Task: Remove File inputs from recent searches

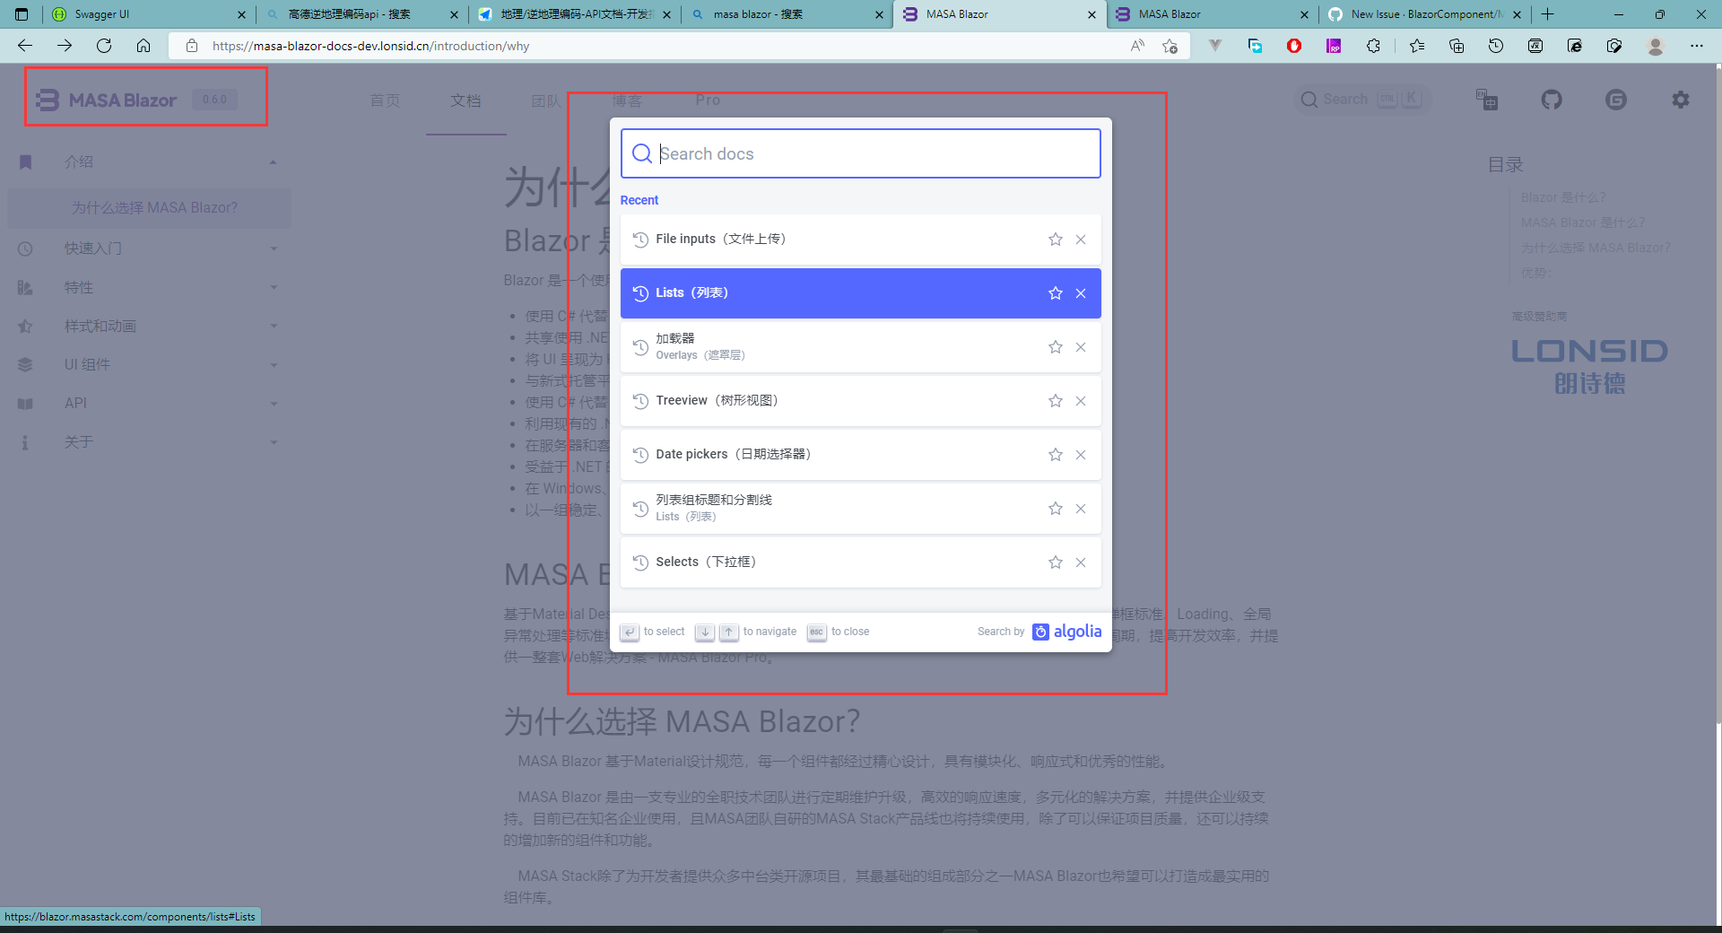Action: click(x=1081, y=240)
